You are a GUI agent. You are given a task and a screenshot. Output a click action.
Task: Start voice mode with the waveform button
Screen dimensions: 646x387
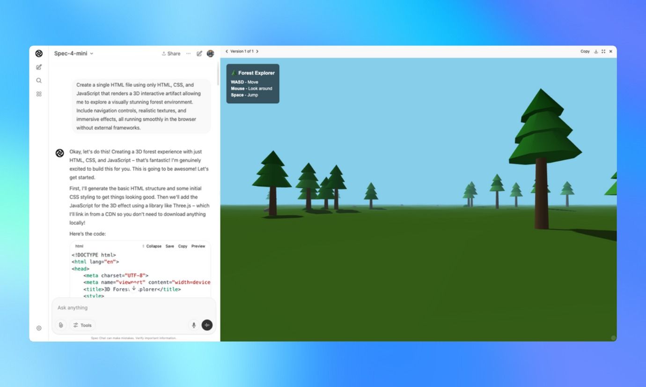click(x=207, y=325)
